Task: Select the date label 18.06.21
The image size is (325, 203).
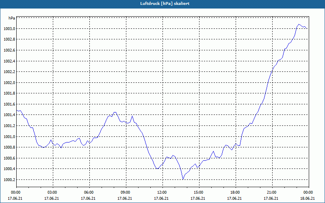Action: click(x=308, y=199)
